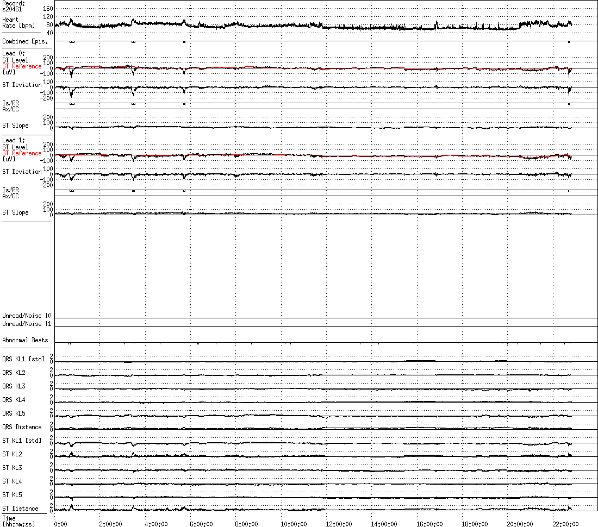Click the ST Slope label under Lead 1
598x527 pixels.
point(15,212)
